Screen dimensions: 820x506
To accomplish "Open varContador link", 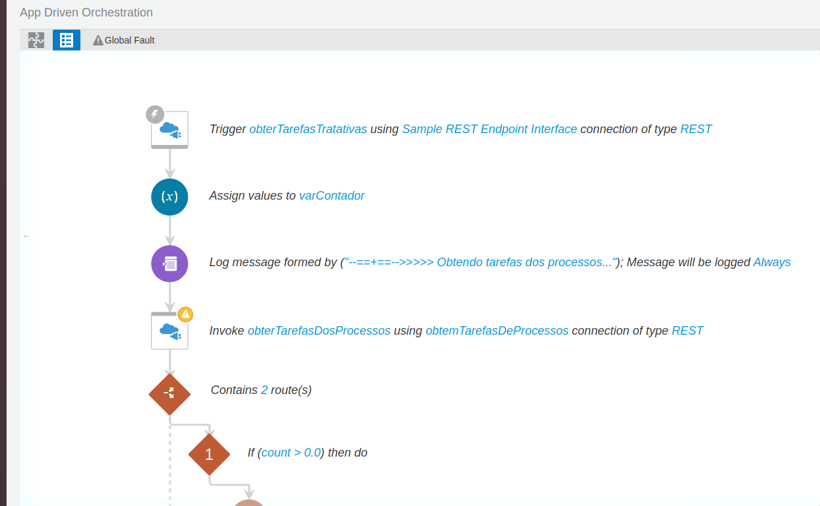I will tap(332, 196).
